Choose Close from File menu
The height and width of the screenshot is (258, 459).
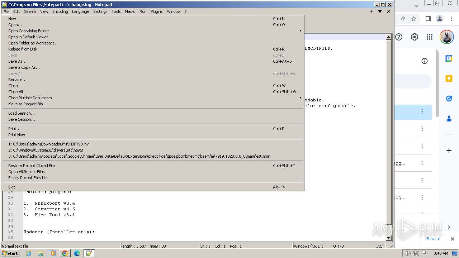(153, 86)
